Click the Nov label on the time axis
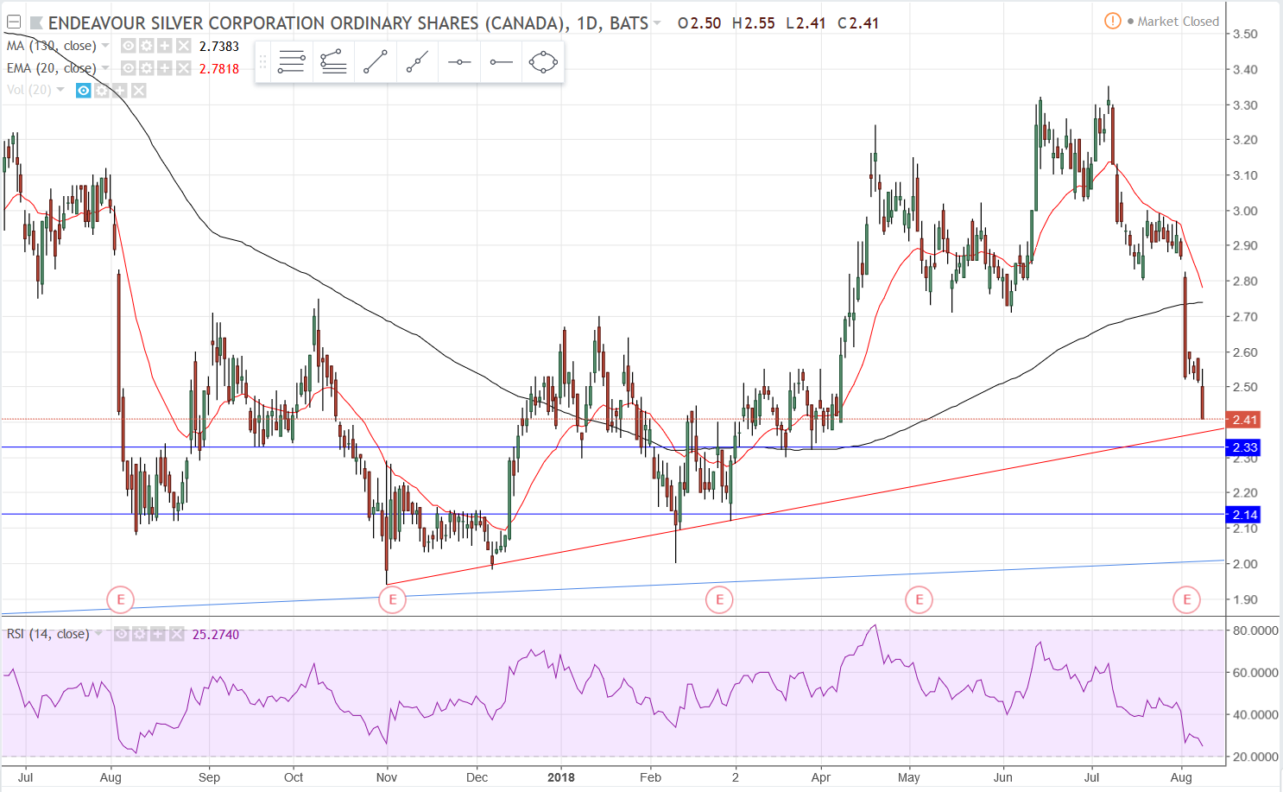 pos(387,777)
